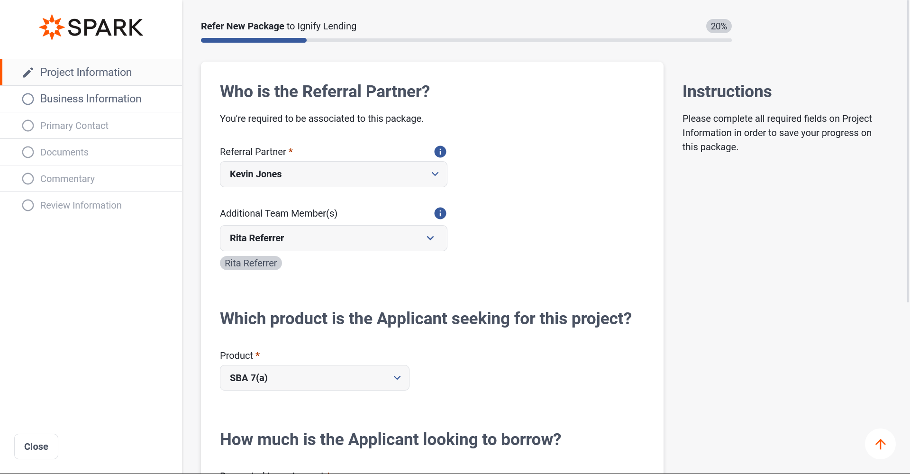Click 'You're required to be associated' text

click(322, 118)
